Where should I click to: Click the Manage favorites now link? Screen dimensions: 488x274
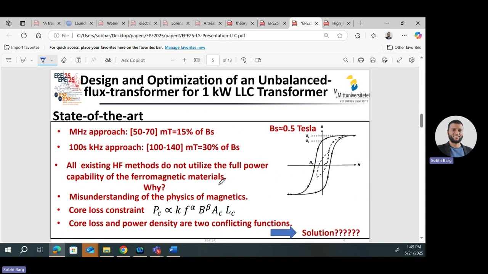point(185,48)
